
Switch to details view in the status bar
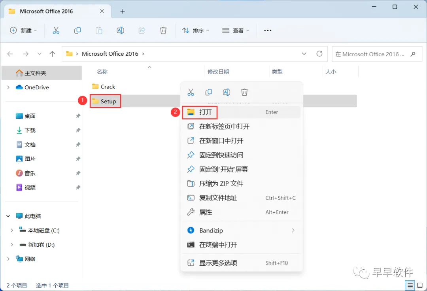coord(410,285)
